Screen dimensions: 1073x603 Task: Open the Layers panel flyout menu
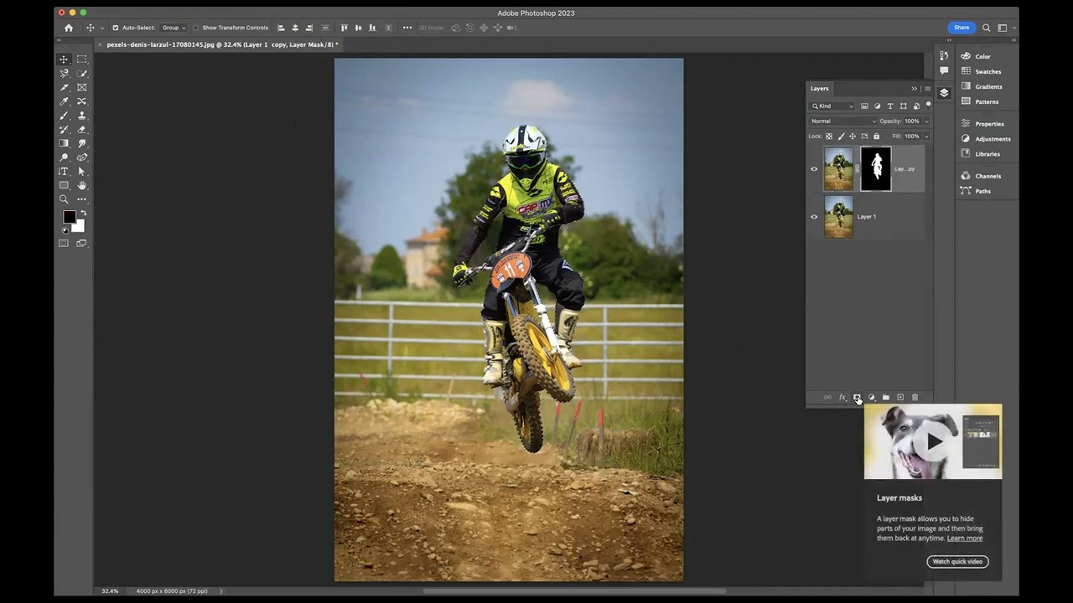click(927, 88)
